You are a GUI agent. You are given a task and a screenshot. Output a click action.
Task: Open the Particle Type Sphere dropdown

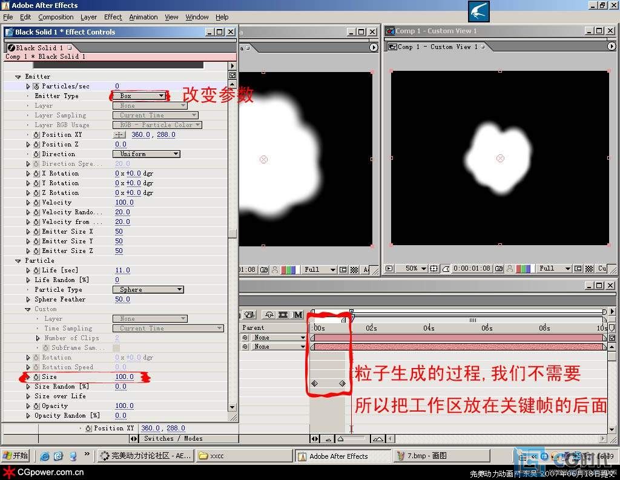pyautogui.click(x=148, y=290)
